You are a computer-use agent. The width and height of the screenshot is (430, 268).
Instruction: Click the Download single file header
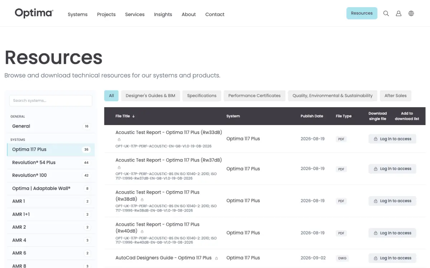tap(378, 116)
